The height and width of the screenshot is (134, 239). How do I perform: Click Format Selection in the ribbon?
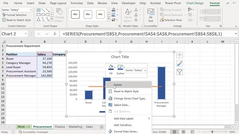(x=15, y=15)
